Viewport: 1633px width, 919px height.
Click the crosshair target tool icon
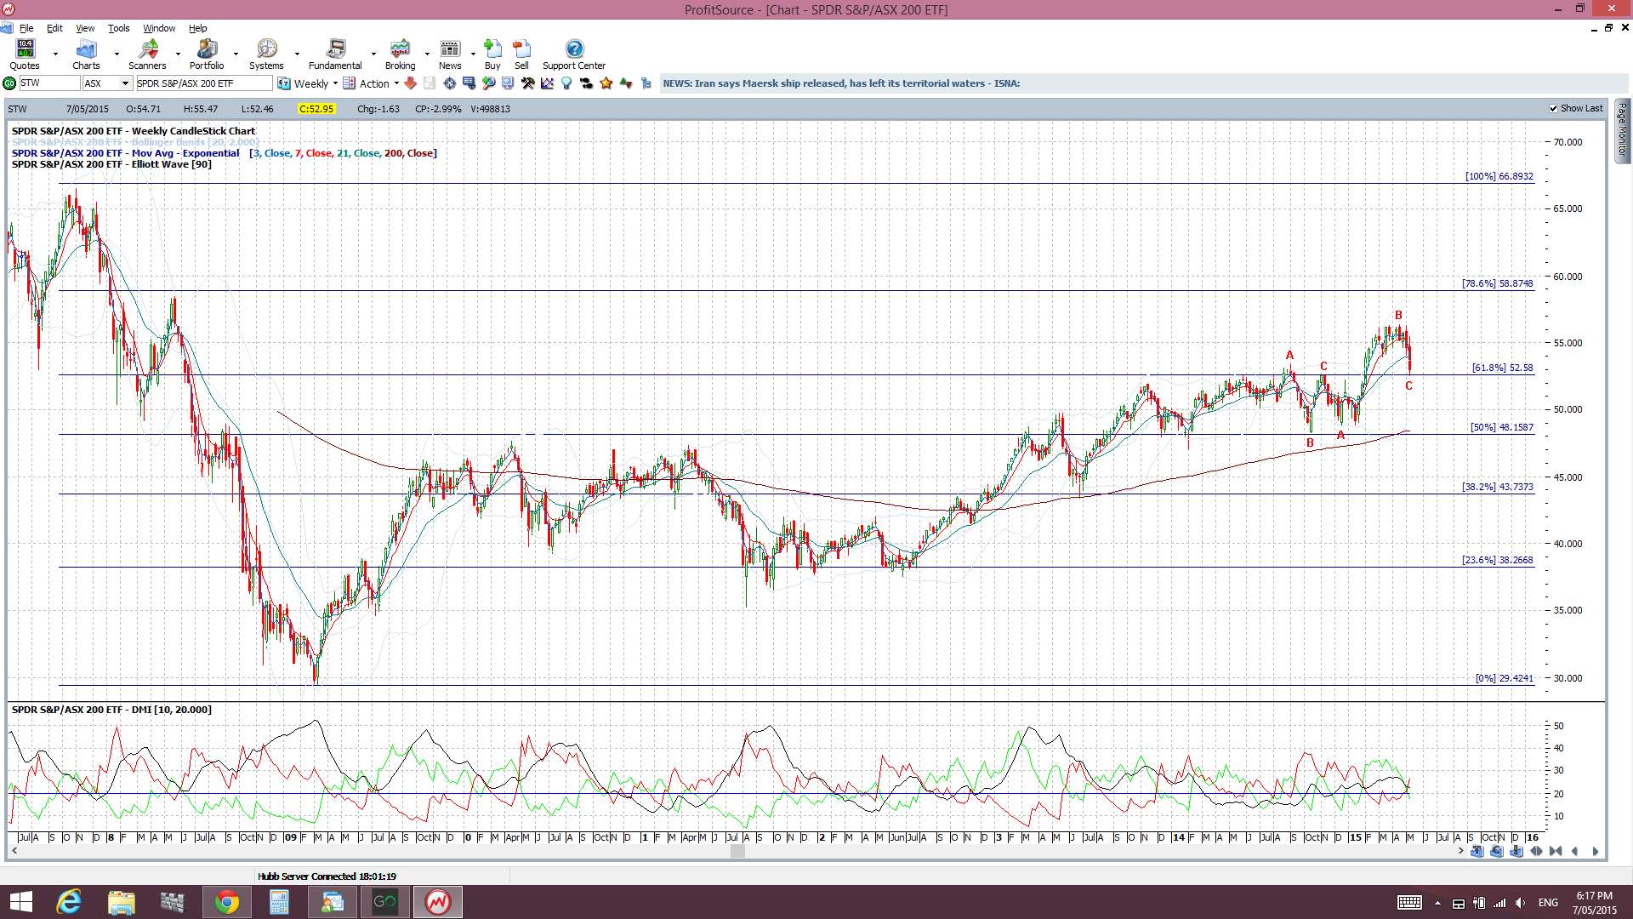[x=449, y=83]
